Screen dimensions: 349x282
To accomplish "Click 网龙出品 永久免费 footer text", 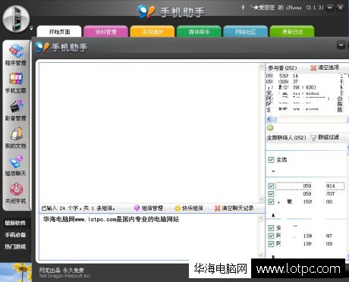I will (61, 270).
